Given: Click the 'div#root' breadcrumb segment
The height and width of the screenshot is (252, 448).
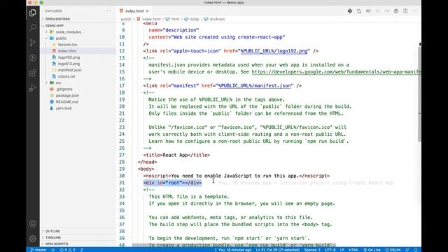Looking at the screenshot, I should point(217,19).
